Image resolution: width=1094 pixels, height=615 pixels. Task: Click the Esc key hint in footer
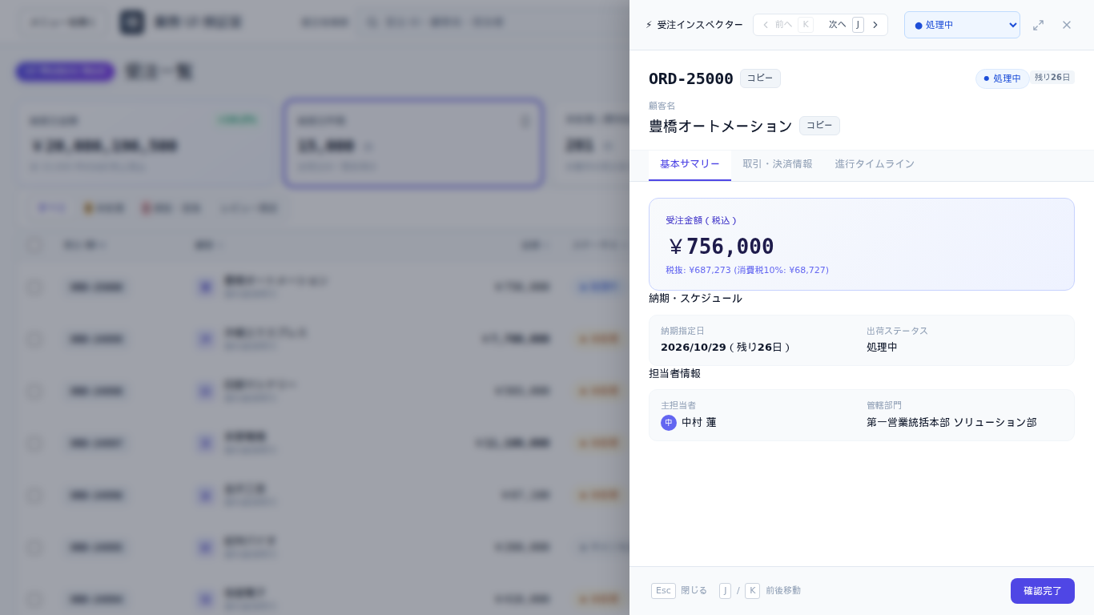click(663, 591)
